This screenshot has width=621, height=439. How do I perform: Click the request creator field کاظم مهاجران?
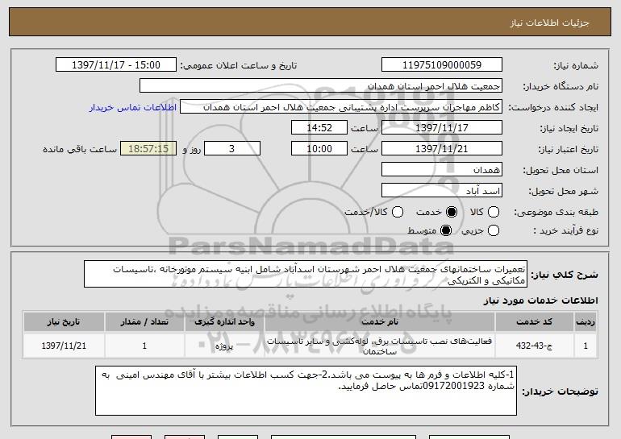click(341, 107)
